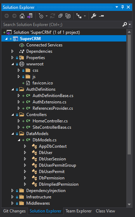Switch to the Team Explorer tab
This screenshot has height=217, width=135.
tap(79, 211)
